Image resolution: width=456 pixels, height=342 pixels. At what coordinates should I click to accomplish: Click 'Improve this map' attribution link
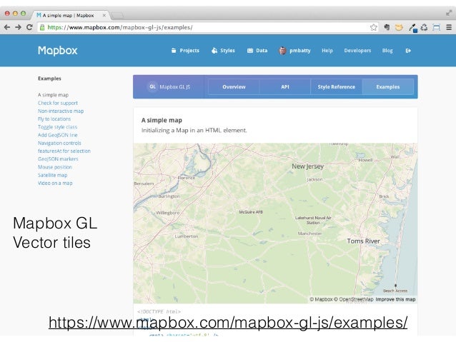coord(395,299)
